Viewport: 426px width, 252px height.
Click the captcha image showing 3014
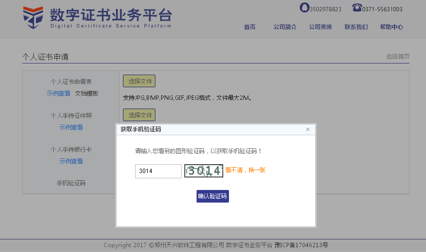point(204,171)
